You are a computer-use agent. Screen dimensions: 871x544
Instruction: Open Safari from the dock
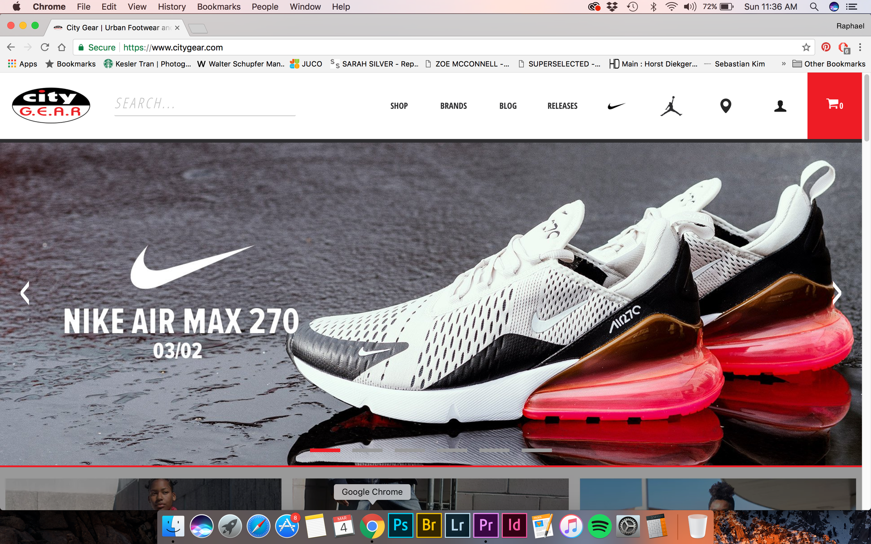[x=258, y=526]
